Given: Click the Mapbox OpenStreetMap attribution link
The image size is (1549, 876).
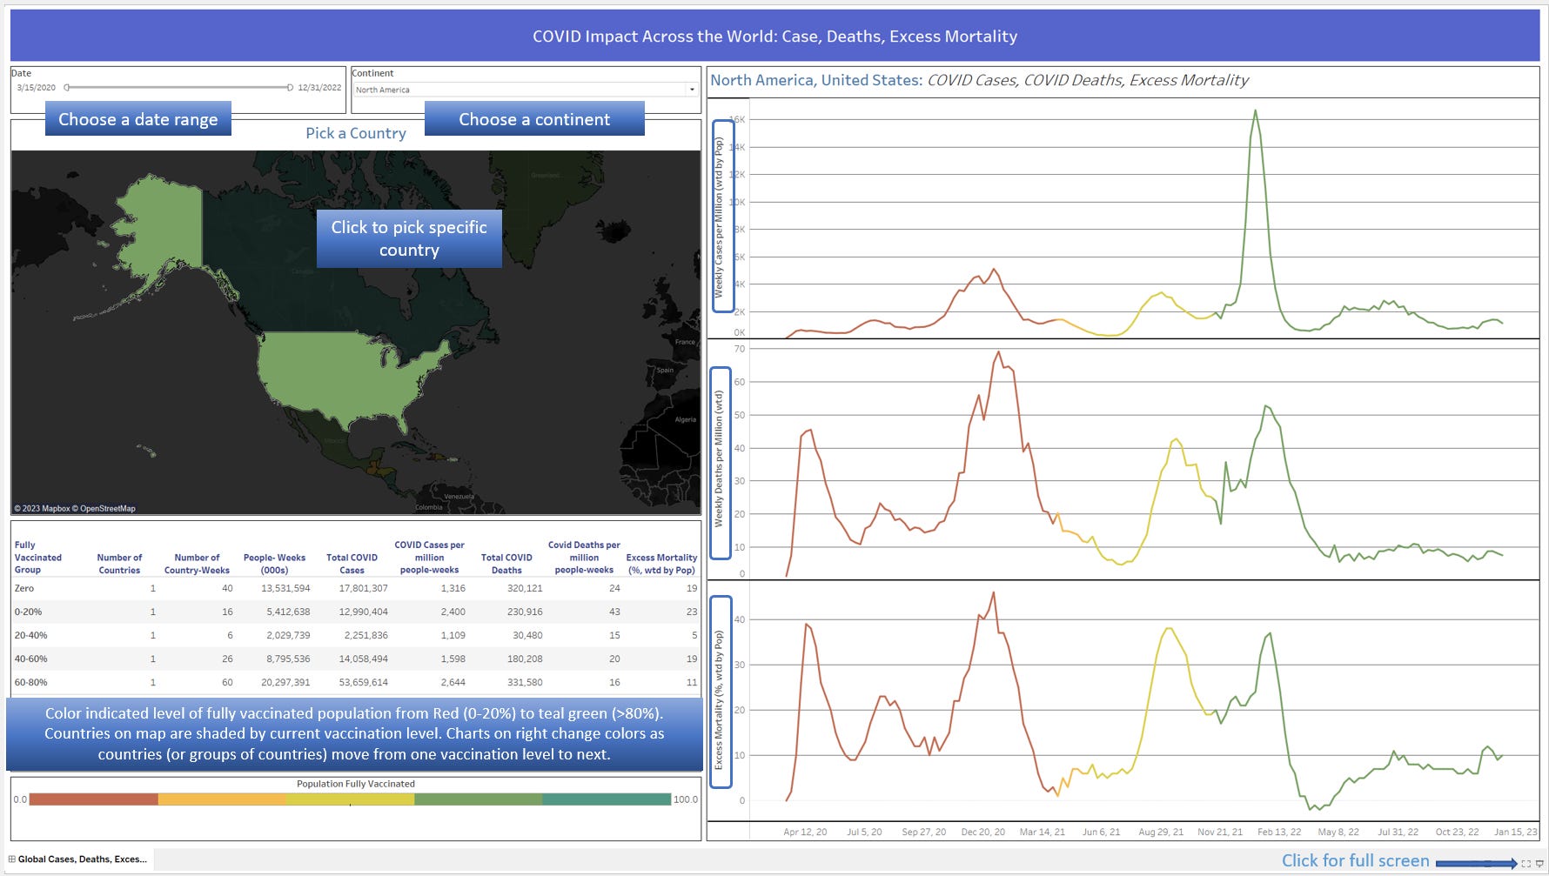Looking at the screenshot, I should tap(75, 509).
